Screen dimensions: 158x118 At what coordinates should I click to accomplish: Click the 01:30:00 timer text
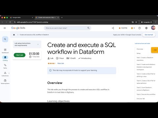[34, 54]
